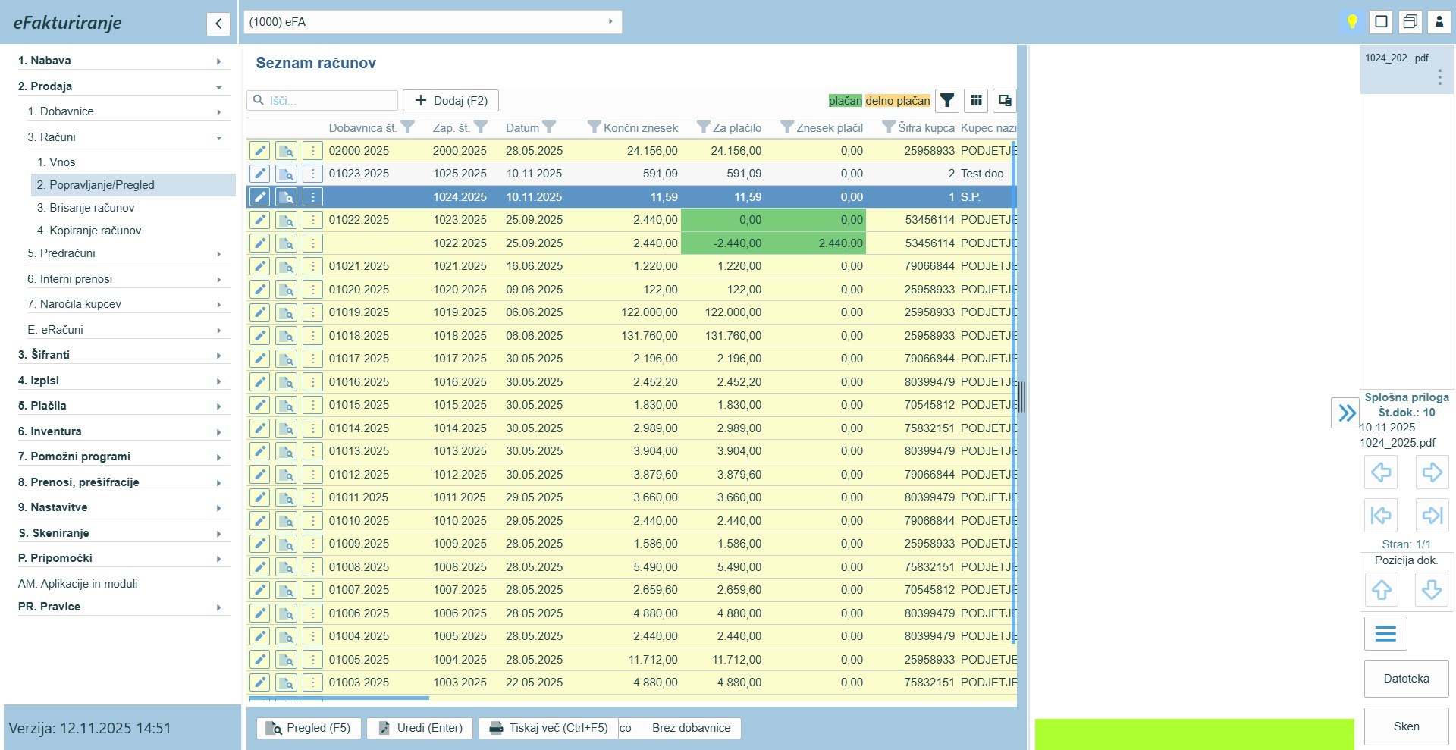Move document position down arrow
1456x750 pixels.
pos(1432,589)
